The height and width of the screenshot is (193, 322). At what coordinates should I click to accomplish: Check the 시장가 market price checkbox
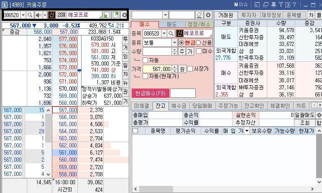[190, 69]
